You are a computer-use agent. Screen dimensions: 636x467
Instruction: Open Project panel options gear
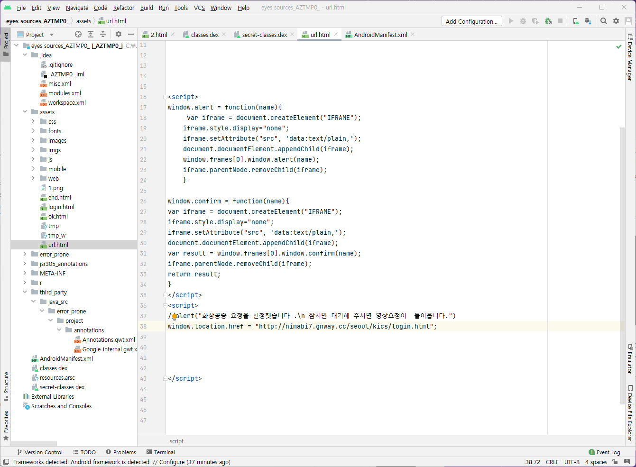tap(119, 34)
